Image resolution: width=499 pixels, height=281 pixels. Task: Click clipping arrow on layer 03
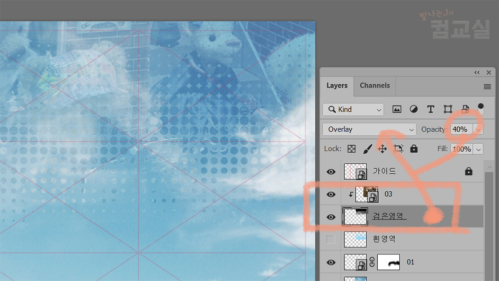coord(350,195)
